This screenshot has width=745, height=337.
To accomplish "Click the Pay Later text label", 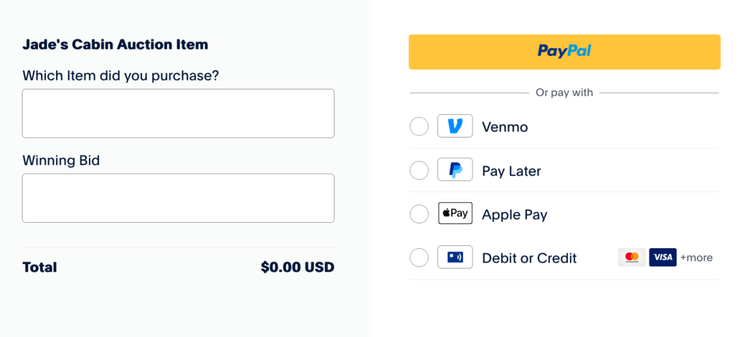I will (x=511, y=171).
